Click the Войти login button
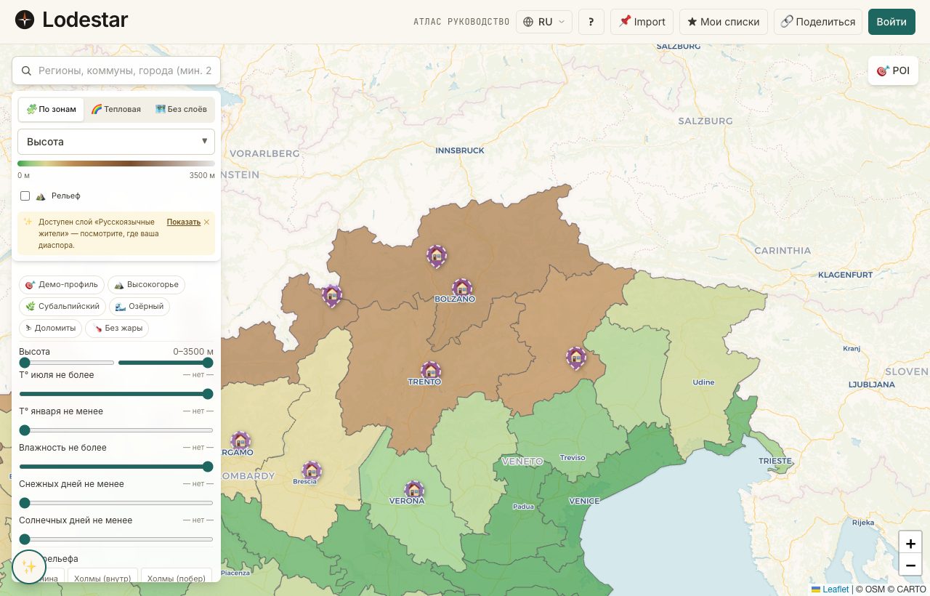 (x=891, y=22)
